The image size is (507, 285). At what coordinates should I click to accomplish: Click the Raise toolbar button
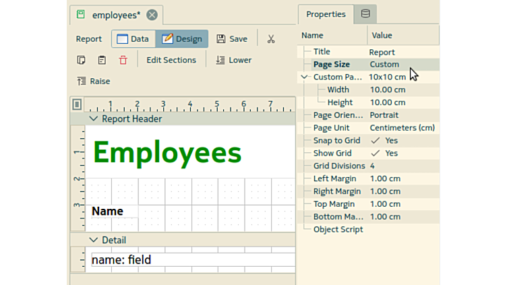click(94, 81)
